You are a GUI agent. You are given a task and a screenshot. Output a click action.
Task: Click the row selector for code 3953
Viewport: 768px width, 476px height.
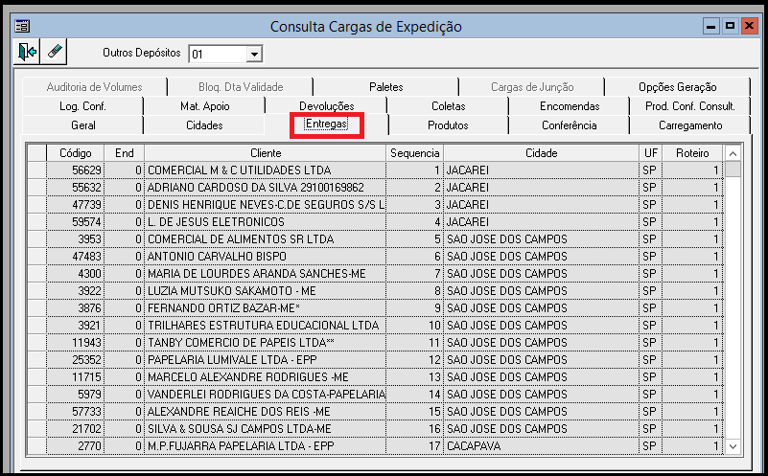point(36,239)
